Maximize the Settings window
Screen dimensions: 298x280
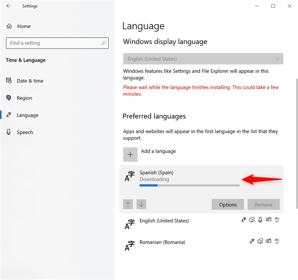click(x=273, y=6)
